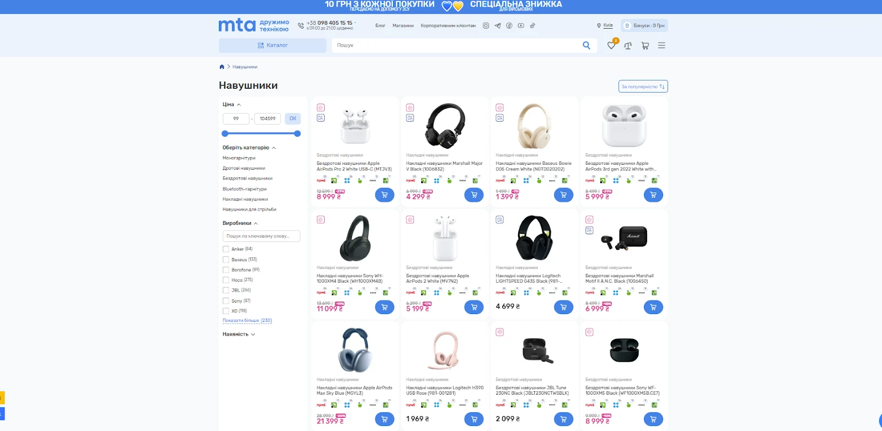
Task: Open the Sony WH-1000XM4 headphones image
Action: [x=355, y=238]
